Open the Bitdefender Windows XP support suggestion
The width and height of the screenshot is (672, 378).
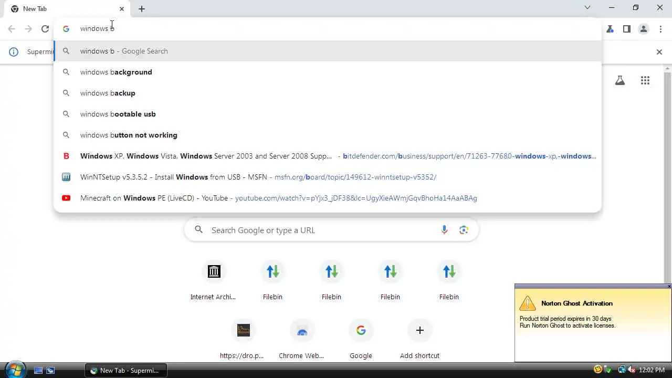coord(328,156)
